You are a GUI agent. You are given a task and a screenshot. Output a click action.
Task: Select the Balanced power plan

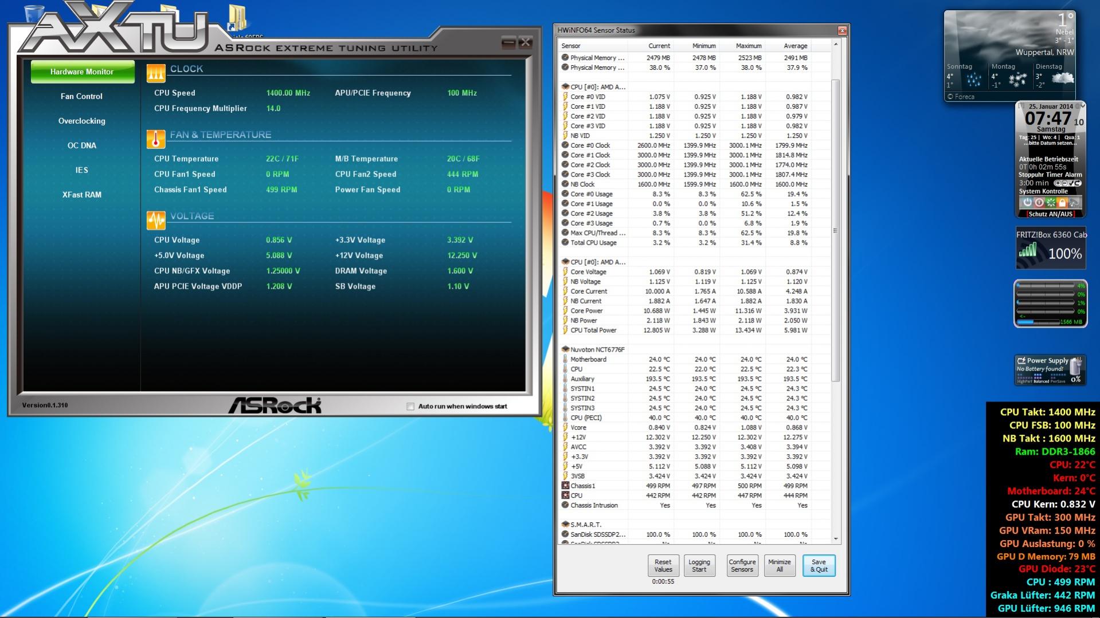click(x=1042, y=381)
